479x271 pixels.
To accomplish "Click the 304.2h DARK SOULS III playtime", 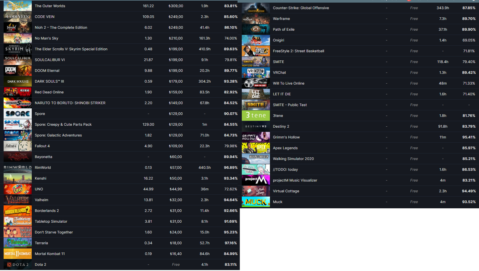I will pos(204,81).
